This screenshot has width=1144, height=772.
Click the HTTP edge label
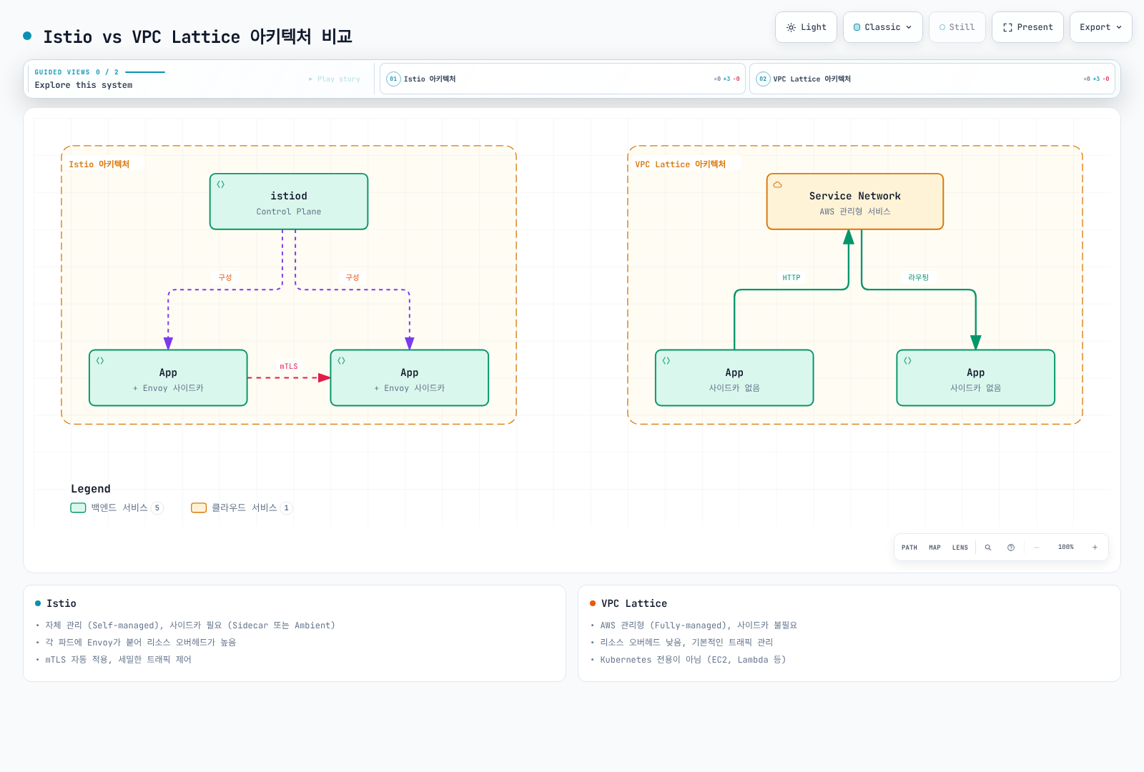pos(792,278)
